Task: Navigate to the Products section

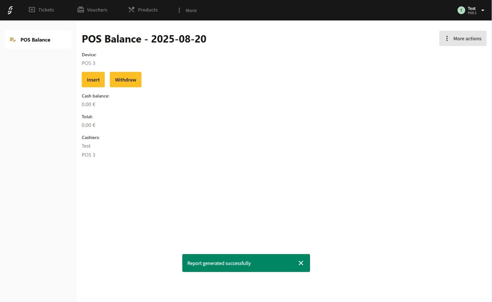Action: pyautogui.click(x=148, y=10)
